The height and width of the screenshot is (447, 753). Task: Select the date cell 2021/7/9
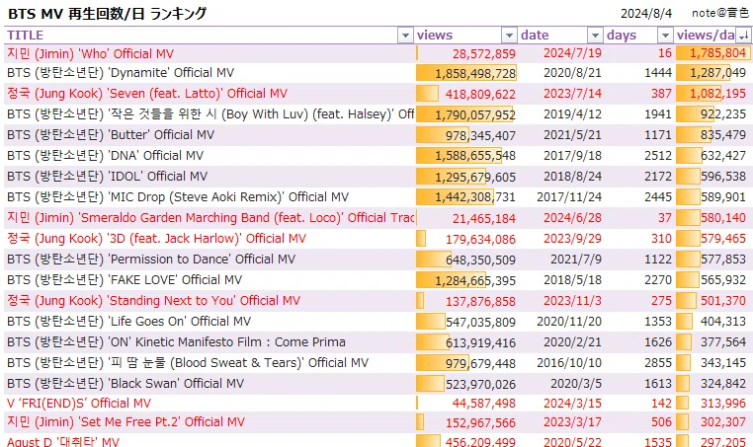click(x=576, y=260)
